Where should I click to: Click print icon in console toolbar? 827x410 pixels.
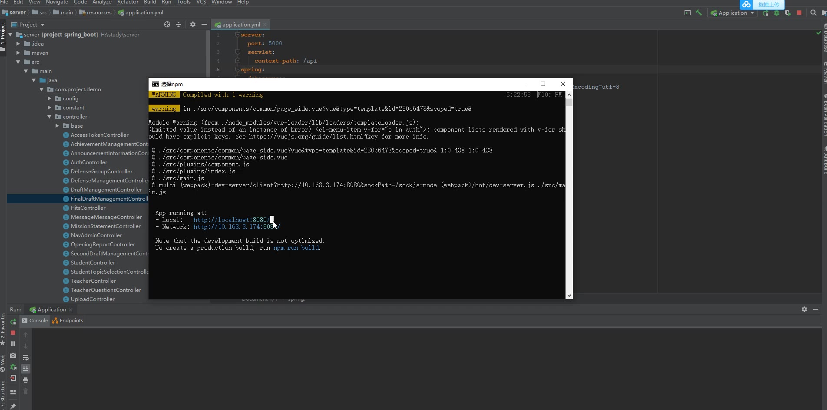(26, 380)
